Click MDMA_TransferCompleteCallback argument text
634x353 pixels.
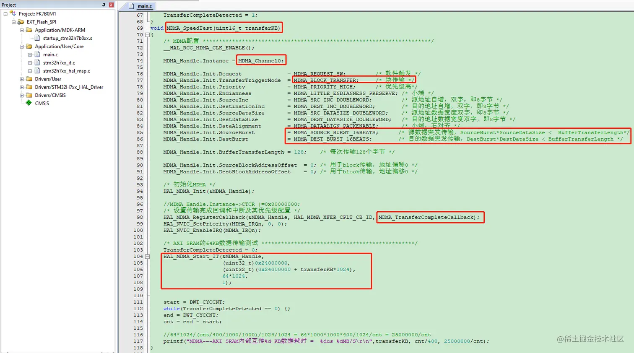(426, 217)
